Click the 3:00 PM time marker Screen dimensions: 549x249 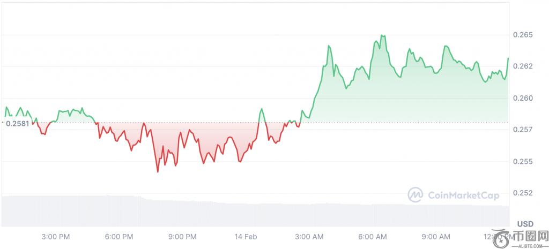tap(56, 237)
